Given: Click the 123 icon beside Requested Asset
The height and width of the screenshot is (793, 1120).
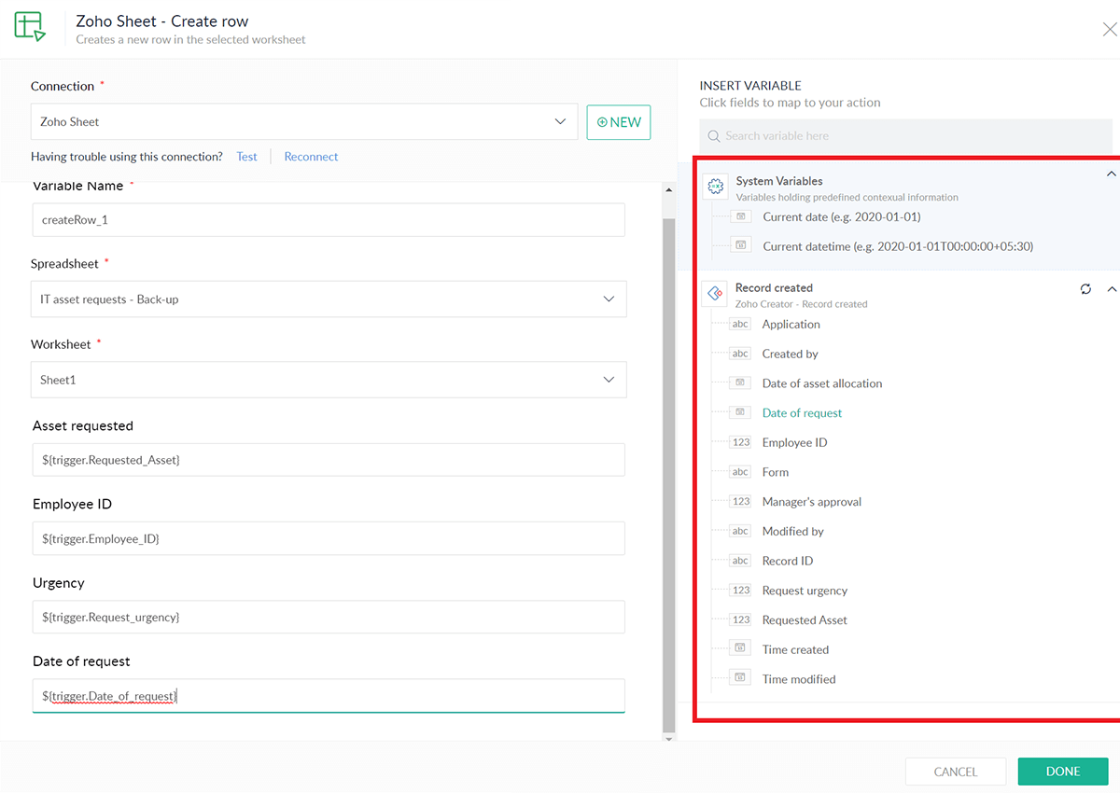Looking at the screenshot, I should click(740, 620).
